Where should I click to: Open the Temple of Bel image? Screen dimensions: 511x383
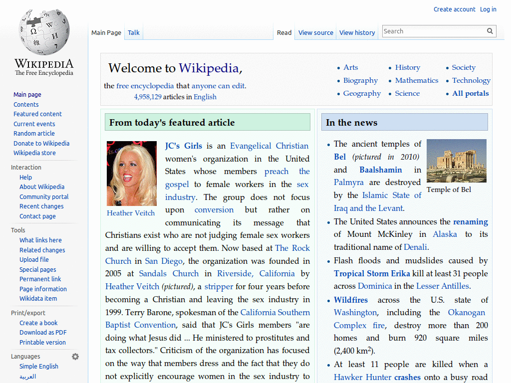pos(456,161)
